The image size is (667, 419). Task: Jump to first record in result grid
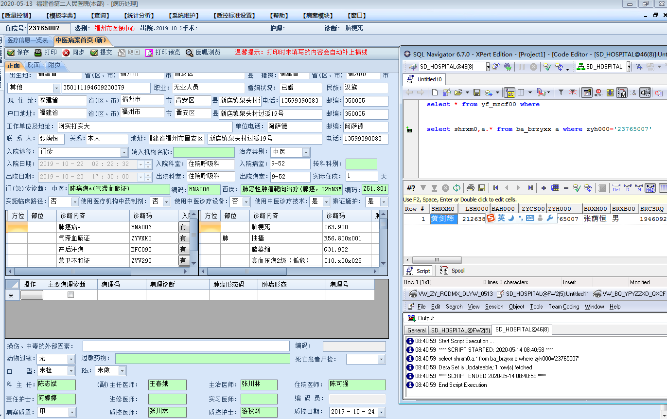click(x=495, y=188)
